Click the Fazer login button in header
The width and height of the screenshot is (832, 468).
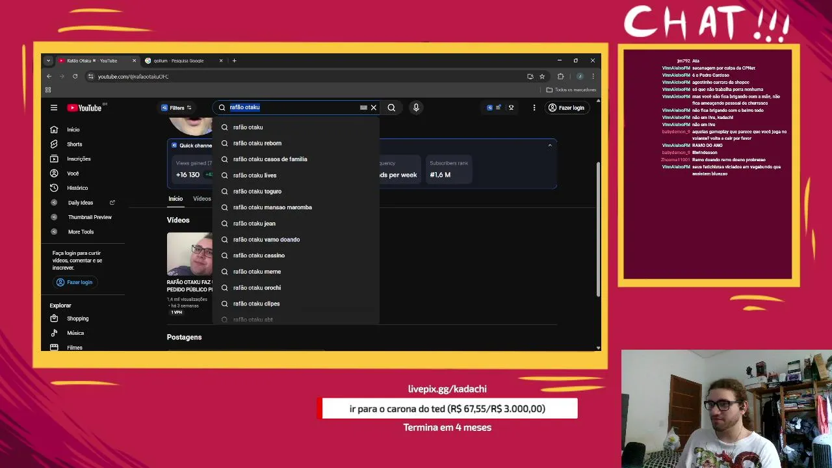coord(566,108)
